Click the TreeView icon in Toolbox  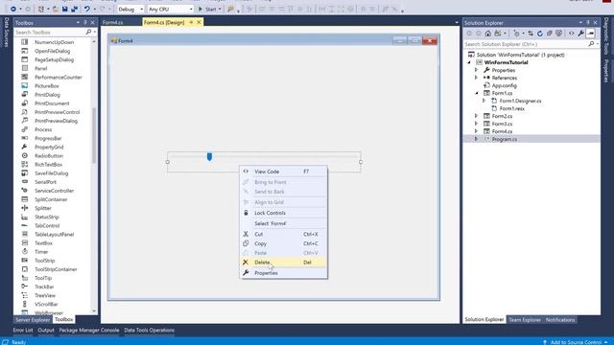pyautogui.click(x=25, y=295)
